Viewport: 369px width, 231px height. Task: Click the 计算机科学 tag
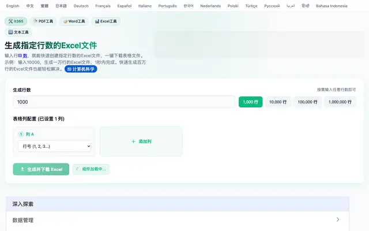(81, 69)
